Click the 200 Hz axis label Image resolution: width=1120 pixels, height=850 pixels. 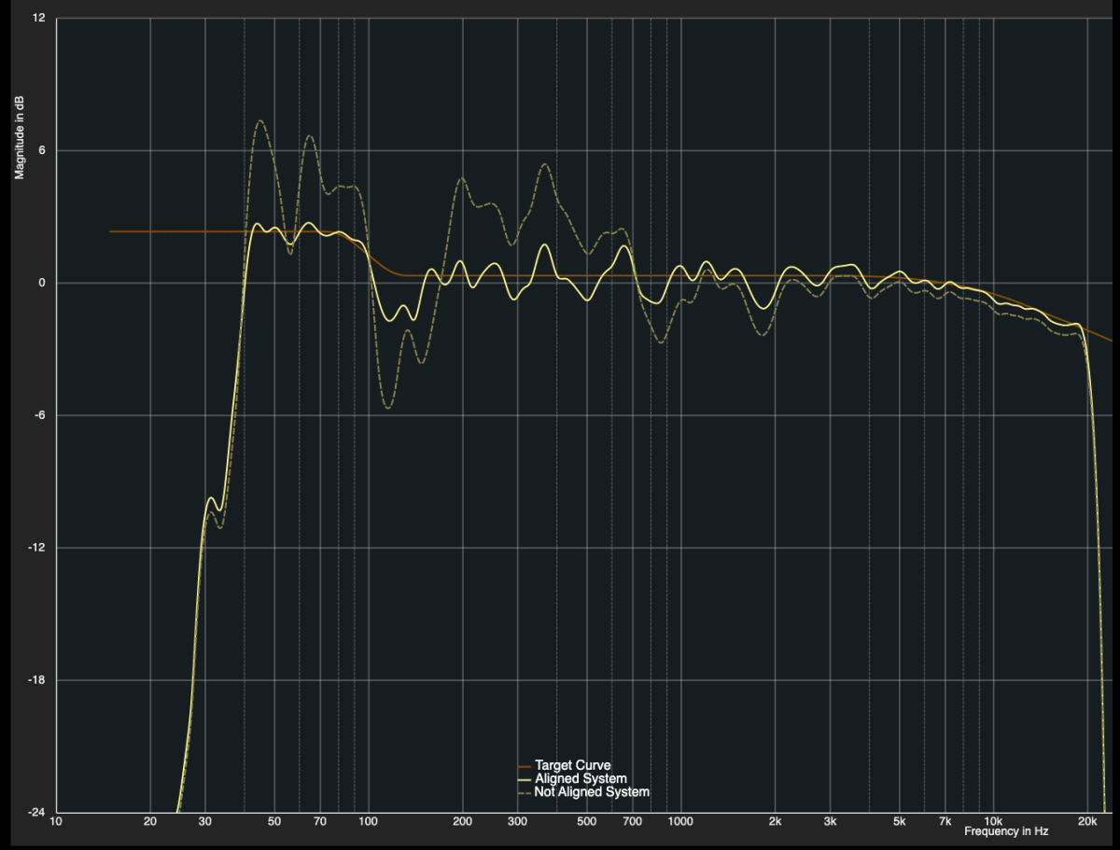pos(462,822)
